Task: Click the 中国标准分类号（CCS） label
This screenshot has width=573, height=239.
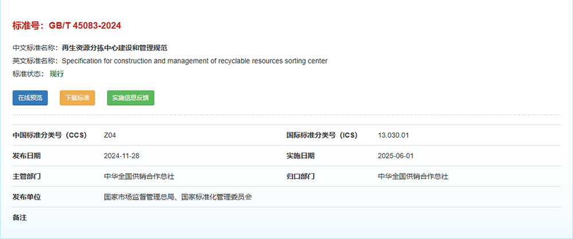Action: click(49, 136)
